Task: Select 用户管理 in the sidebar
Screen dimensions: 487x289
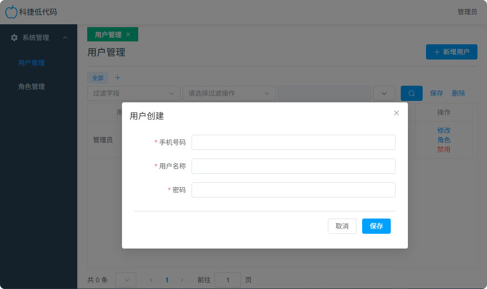Action: pyautogui.click(x=31, y=62)
